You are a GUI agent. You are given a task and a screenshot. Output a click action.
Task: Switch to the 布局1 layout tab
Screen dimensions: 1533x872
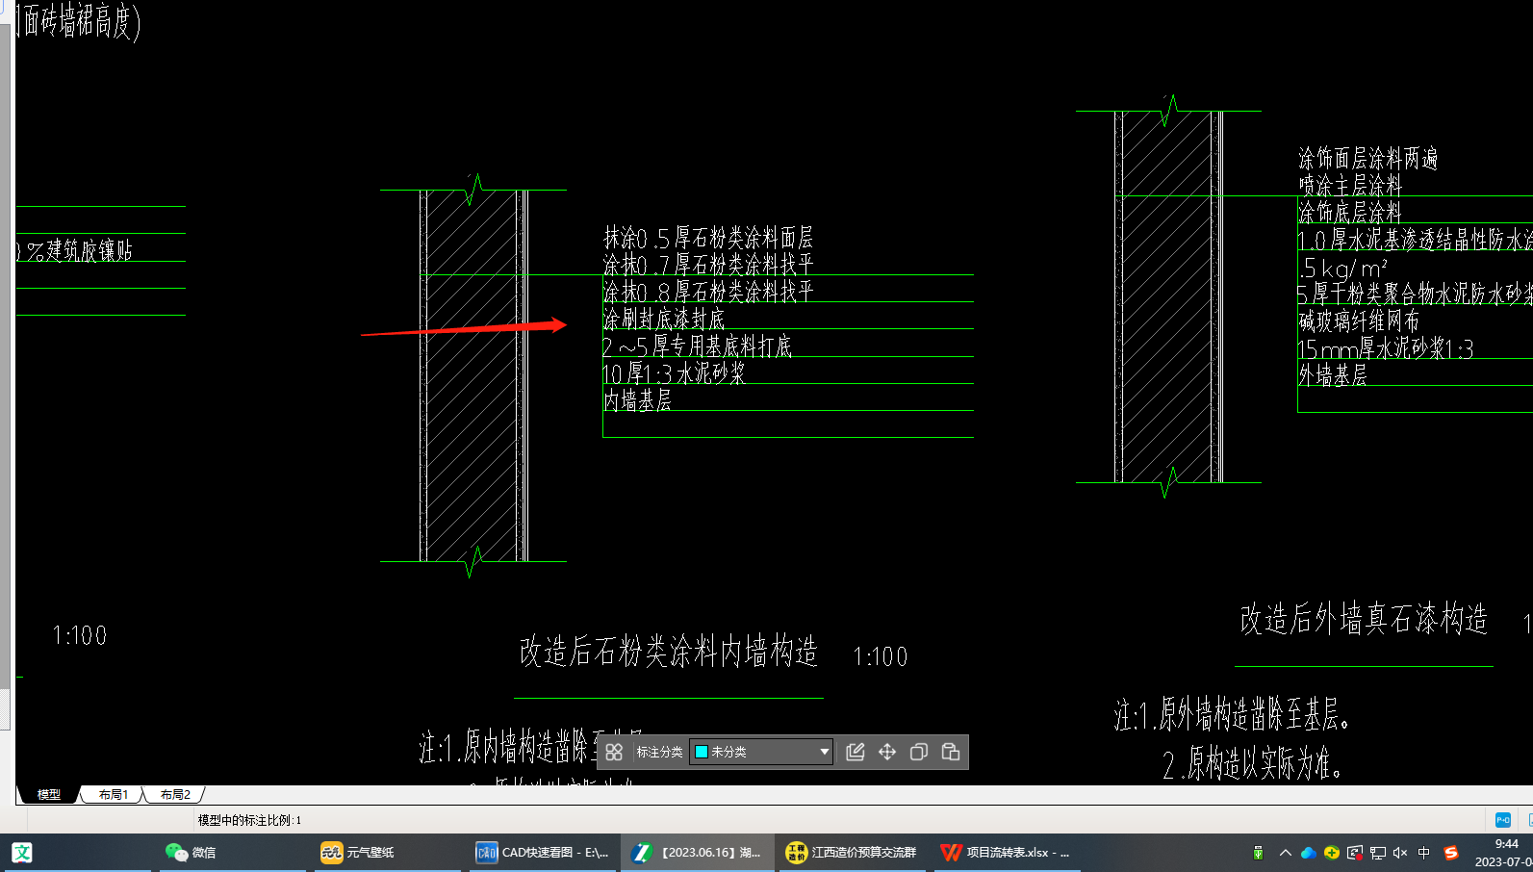pos(113,795)
